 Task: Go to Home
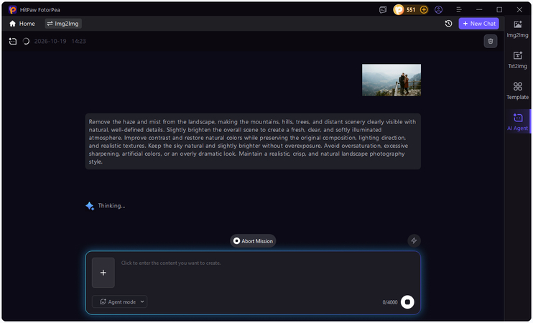(22, 24)
